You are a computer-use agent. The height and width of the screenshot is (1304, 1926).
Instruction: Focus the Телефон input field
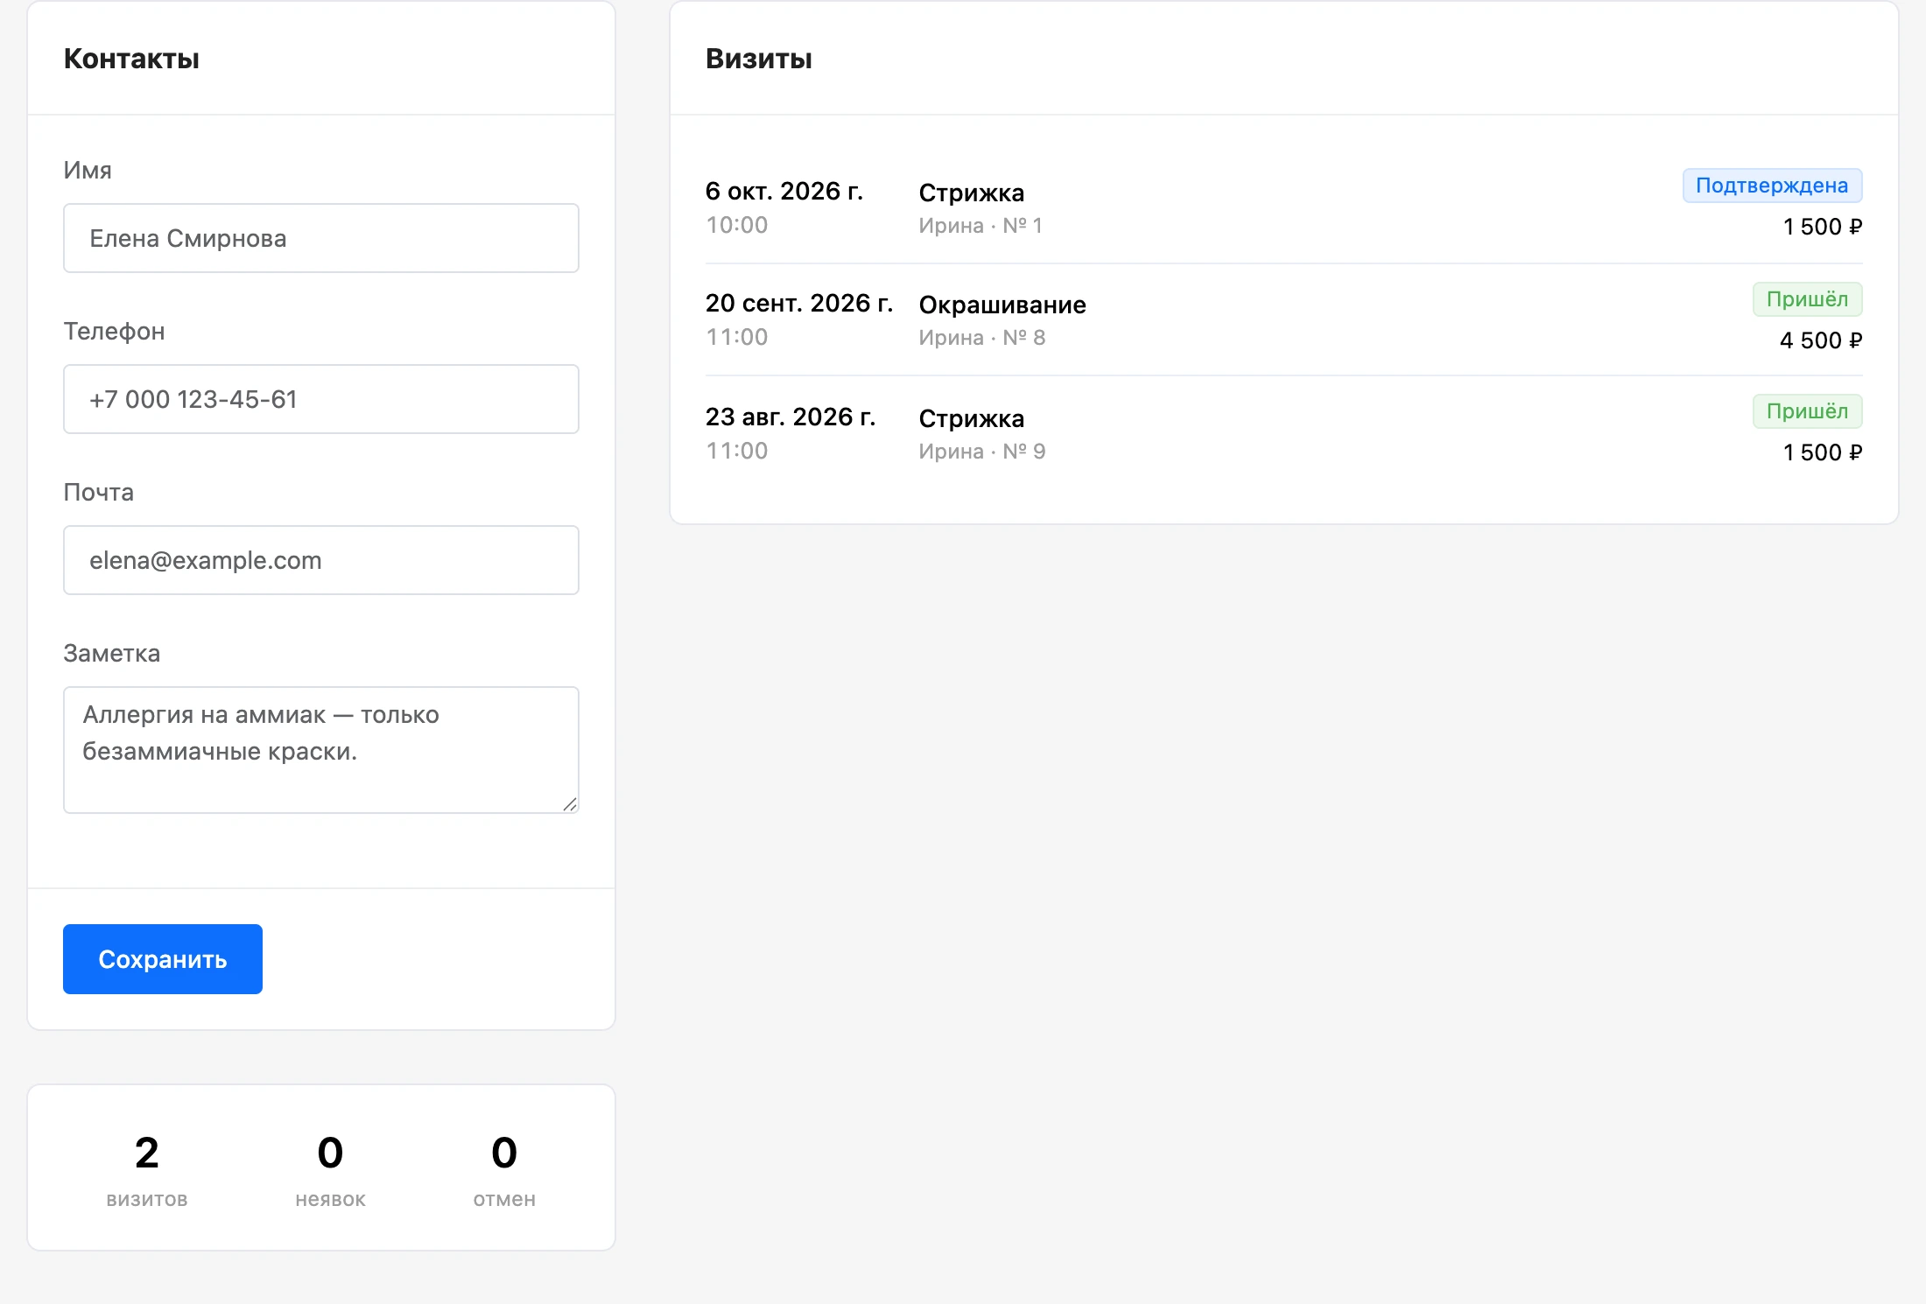(x=320, y=399)
